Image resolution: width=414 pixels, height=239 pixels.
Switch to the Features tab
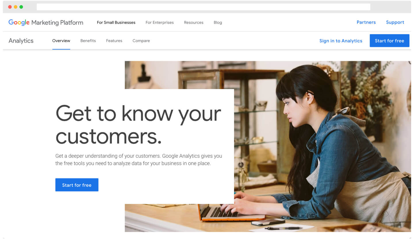coord(114,41)
